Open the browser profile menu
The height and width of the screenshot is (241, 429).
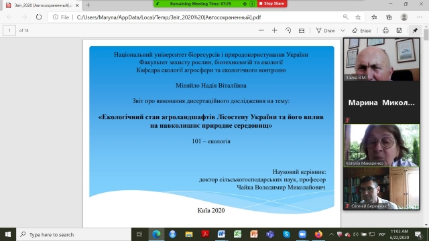click(404, 17)
